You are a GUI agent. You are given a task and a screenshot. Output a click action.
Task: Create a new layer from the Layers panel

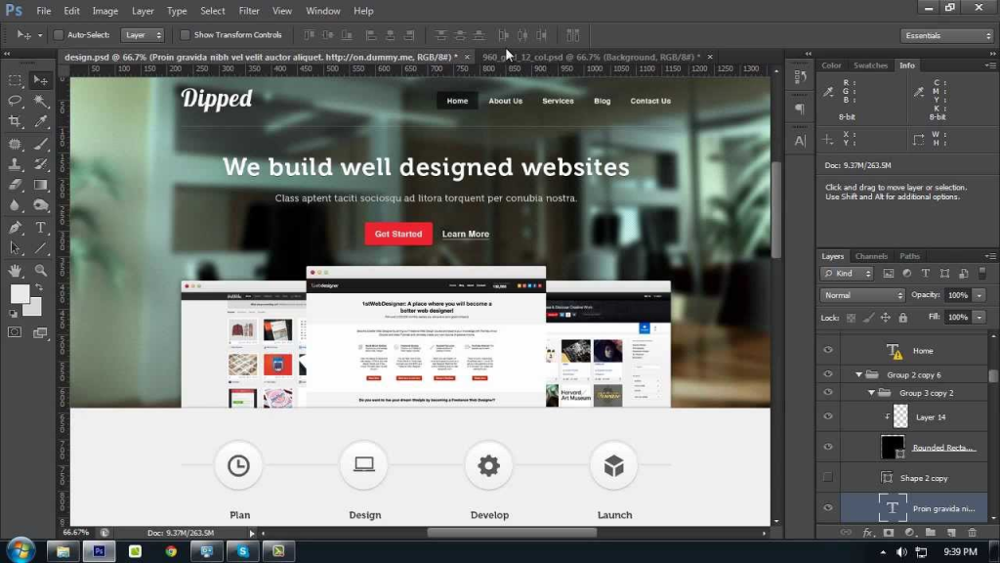click(949, 532)
